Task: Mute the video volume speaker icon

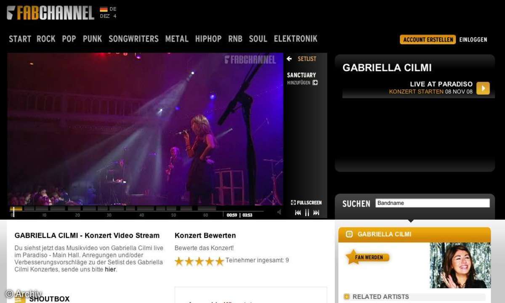Action: 279,212
